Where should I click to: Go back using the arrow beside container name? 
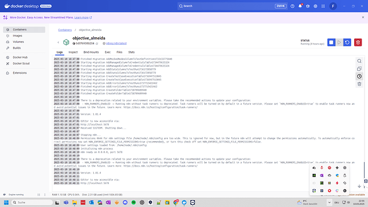pyautogui.click(x=58, y=43)
